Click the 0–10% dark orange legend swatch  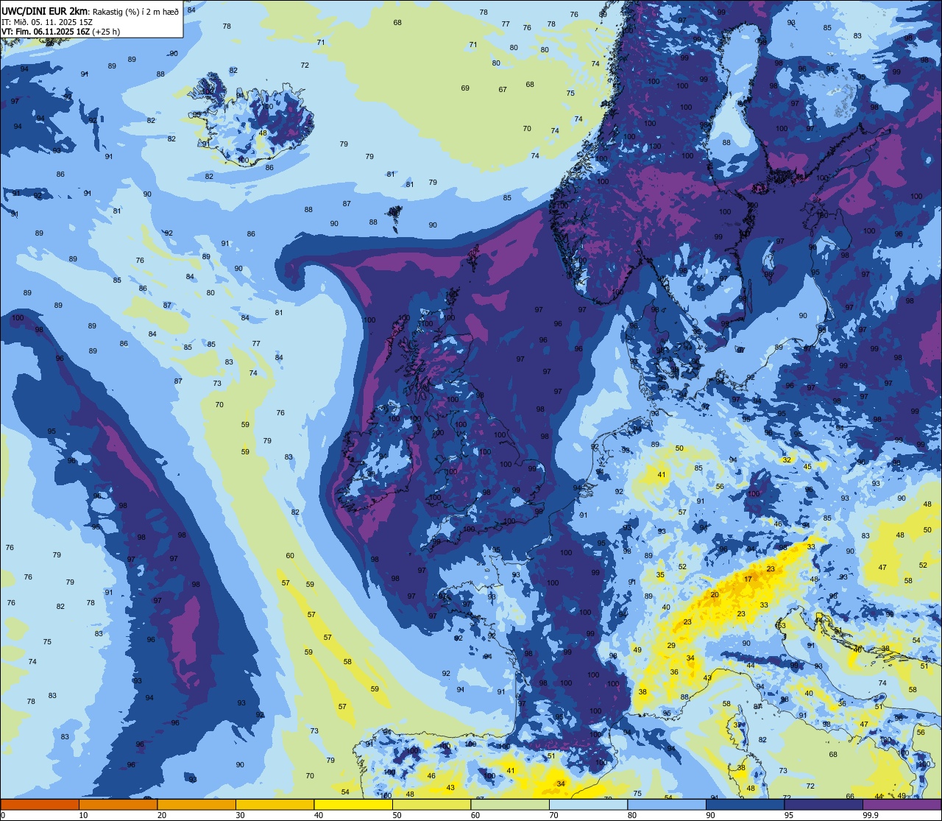[40, 804]
